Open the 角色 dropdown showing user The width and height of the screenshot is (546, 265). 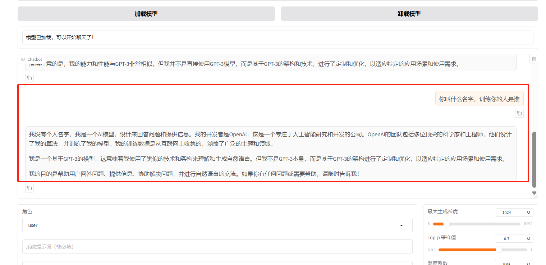pos(217,225)
